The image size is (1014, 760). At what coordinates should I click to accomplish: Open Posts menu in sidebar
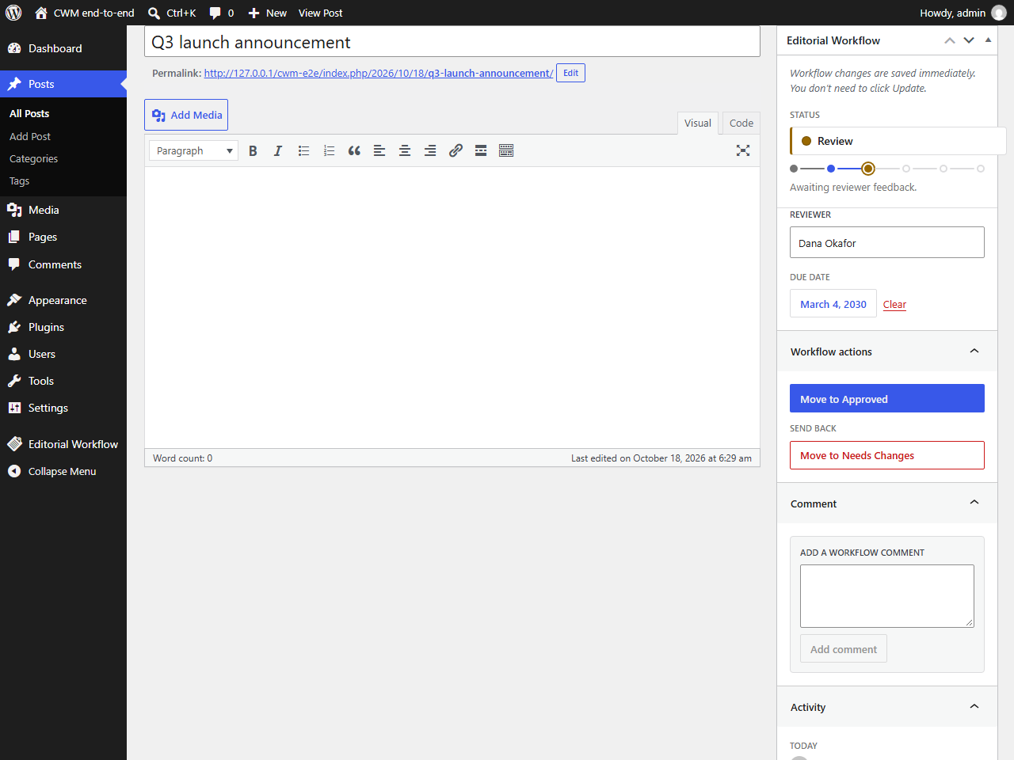(x=63, y=84)
